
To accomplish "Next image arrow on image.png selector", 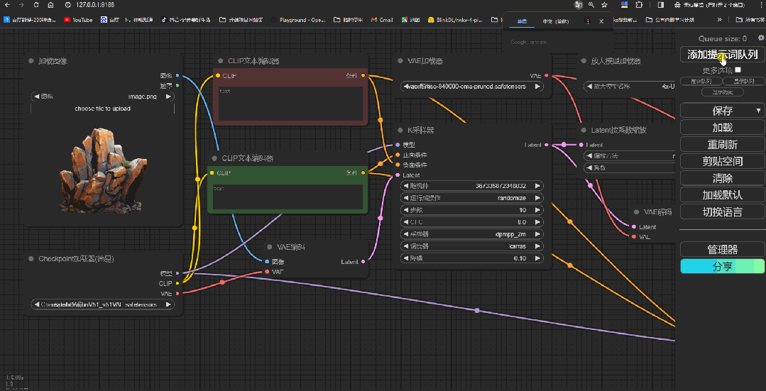I will (168, 97).
